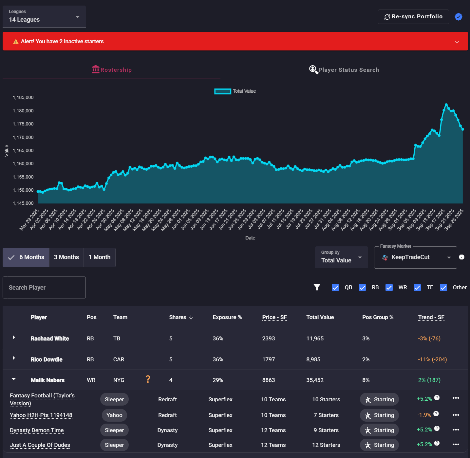Image resolution: width=470 pixels, height=458 pixels.
Task: Open the Group By dropdown
Action: (341, 257)
